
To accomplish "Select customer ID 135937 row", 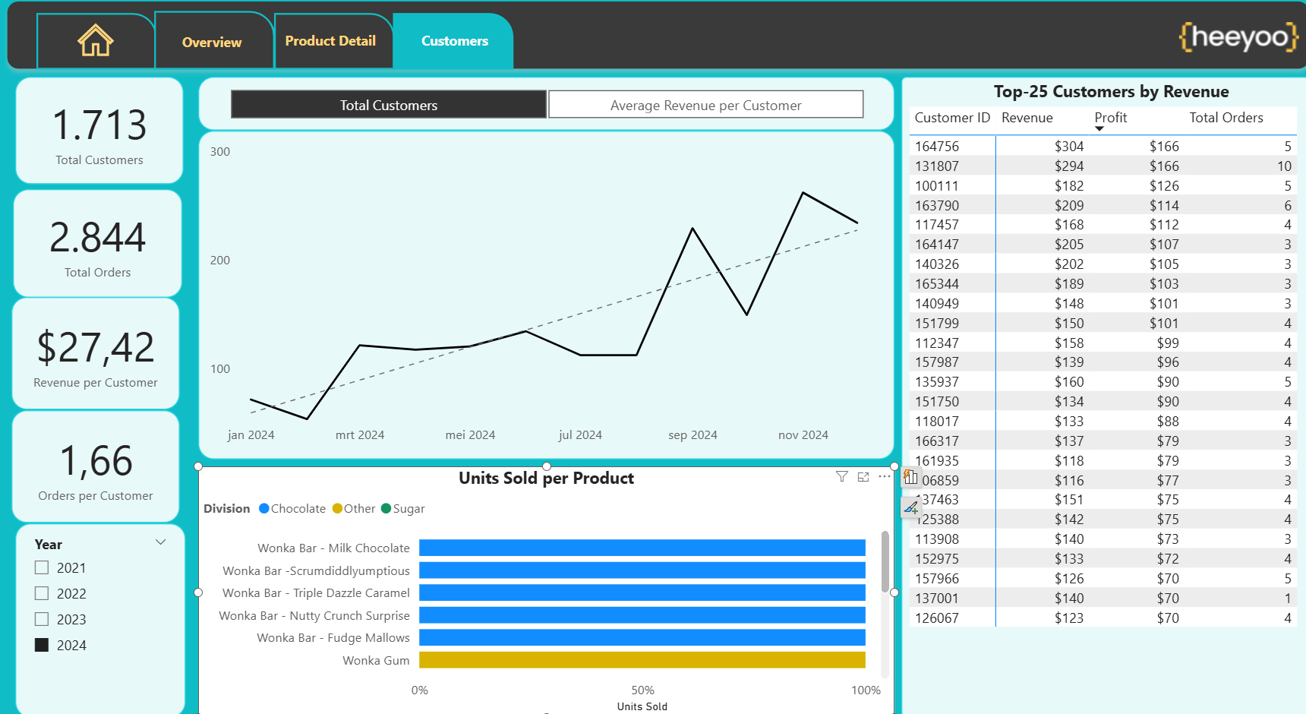I will coord(1103,381).
